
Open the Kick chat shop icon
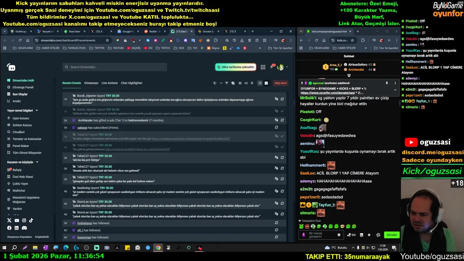click(x=361, y=235)
